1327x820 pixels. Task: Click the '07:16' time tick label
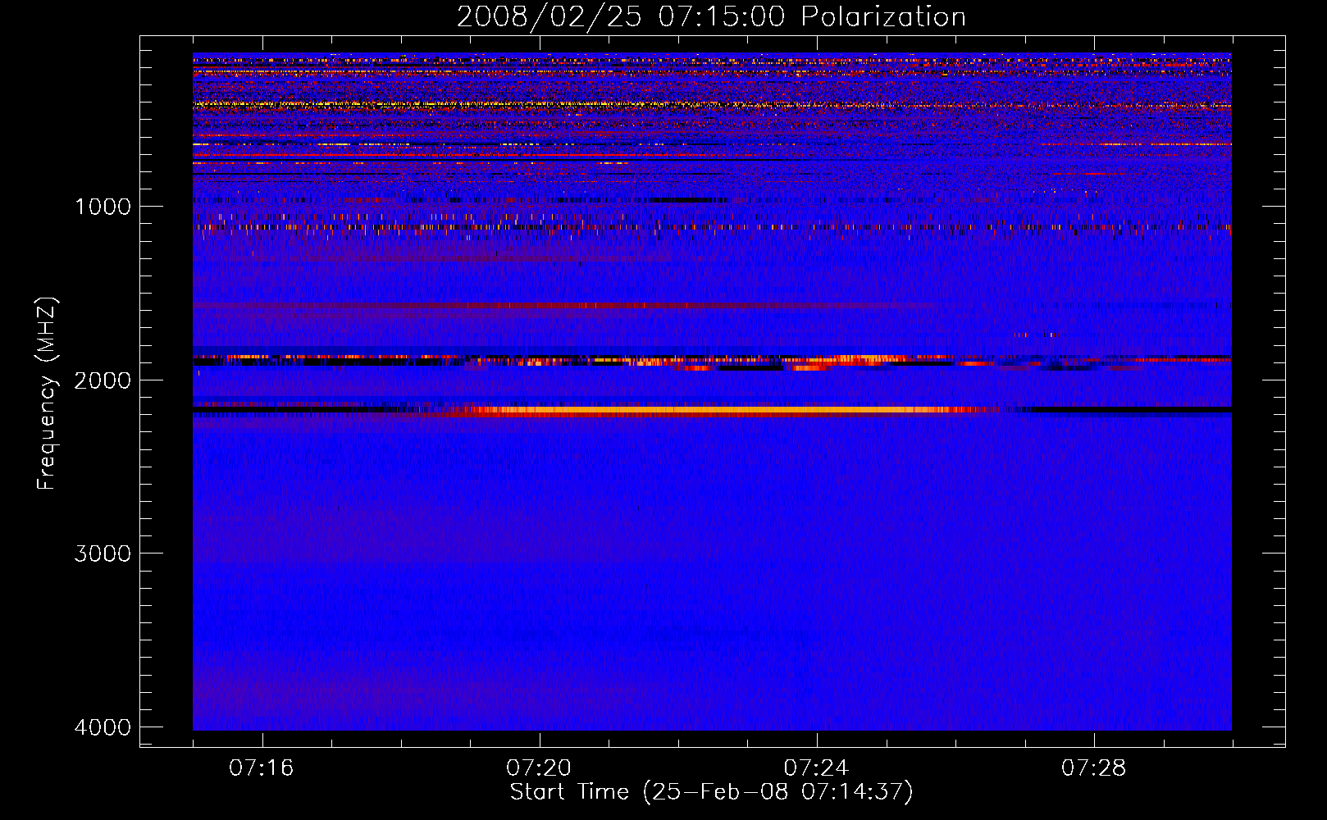point(261,768)
